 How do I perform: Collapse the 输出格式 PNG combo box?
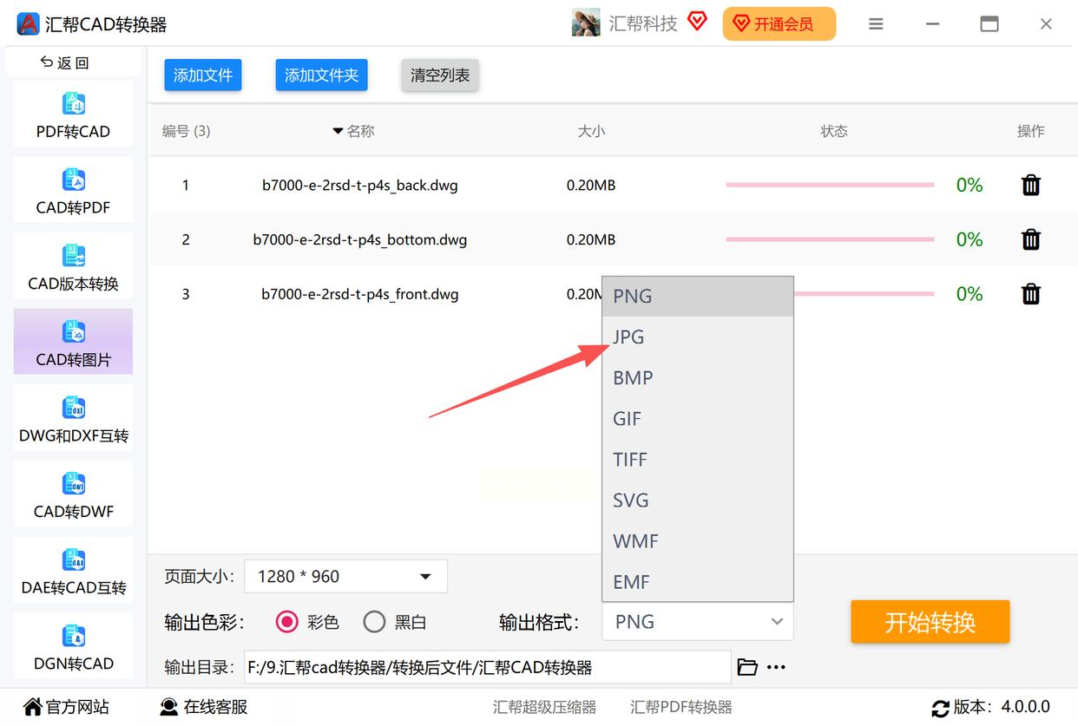[697, 622]
